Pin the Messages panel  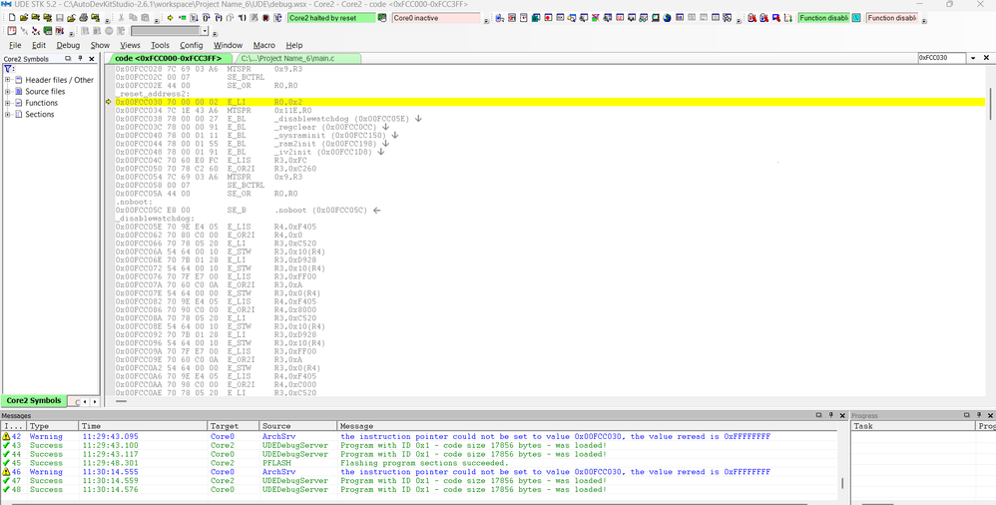(x=830, y=415)
